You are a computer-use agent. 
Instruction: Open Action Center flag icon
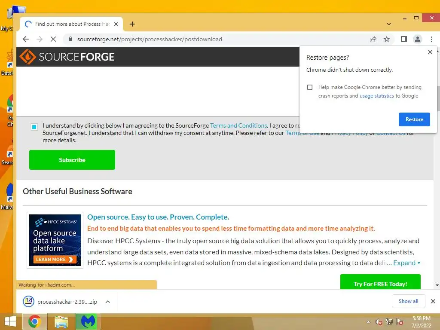pyautogui.click(x=400, y=322)
